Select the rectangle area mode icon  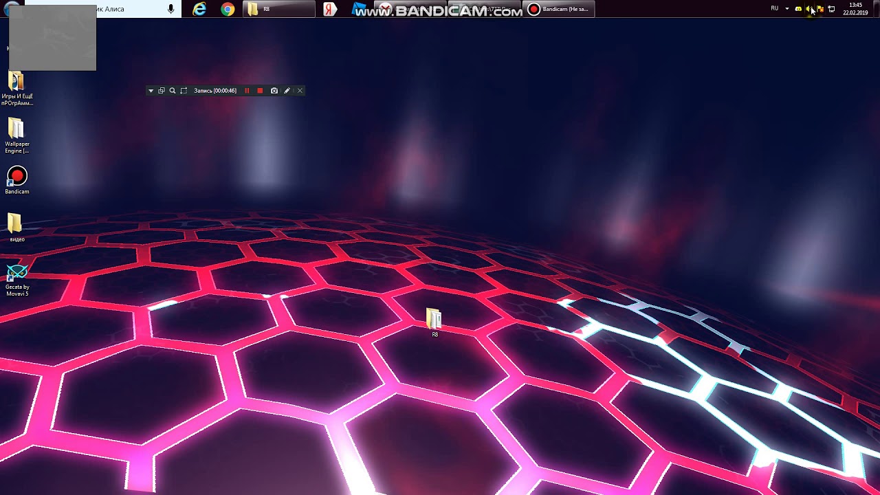point(184,91)
